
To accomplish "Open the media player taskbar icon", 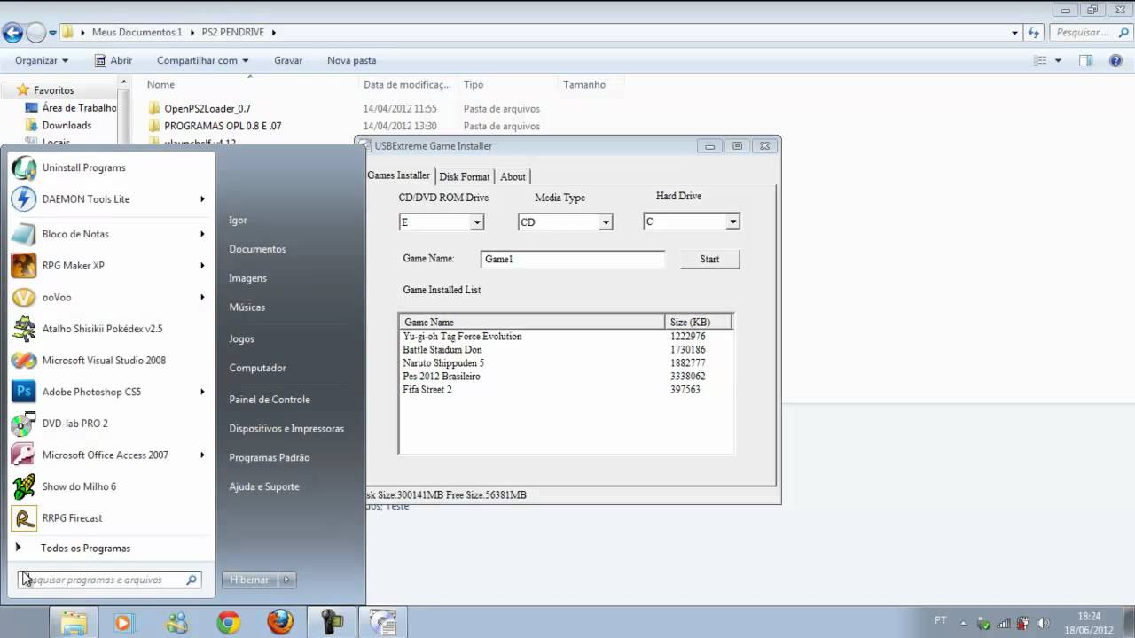I will click(x=122, y=623).
